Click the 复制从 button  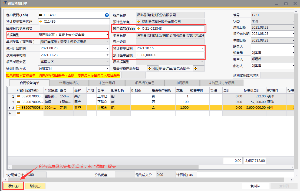(x=255, y=186)
